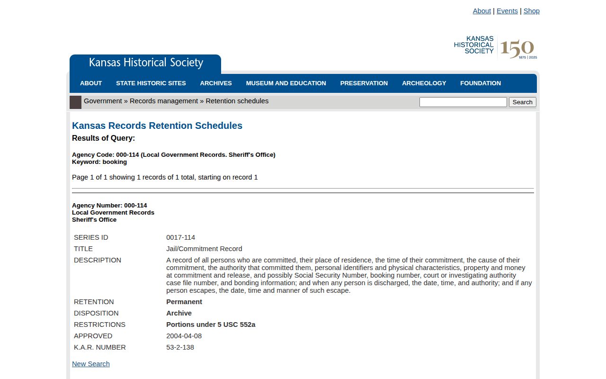Click series ID value 0017-114
Viewport: 606px width, 379px height.
pos(180,237)
